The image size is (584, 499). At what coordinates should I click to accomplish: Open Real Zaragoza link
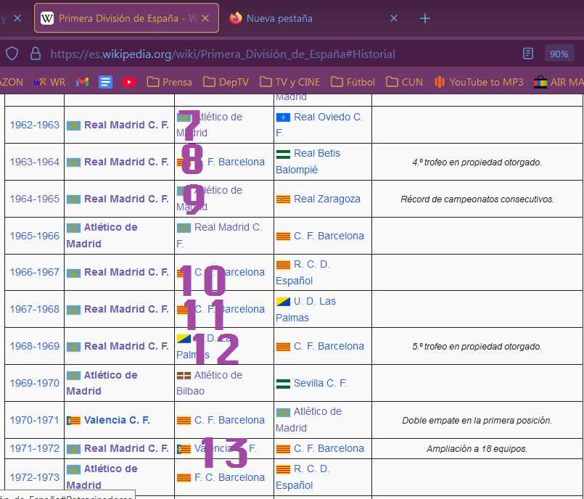(x=327, y=199)
